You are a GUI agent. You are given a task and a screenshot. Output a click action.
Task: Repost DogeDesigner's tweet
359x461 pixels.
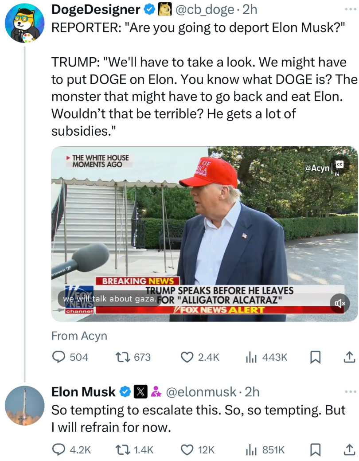click(x=133, y=357)
